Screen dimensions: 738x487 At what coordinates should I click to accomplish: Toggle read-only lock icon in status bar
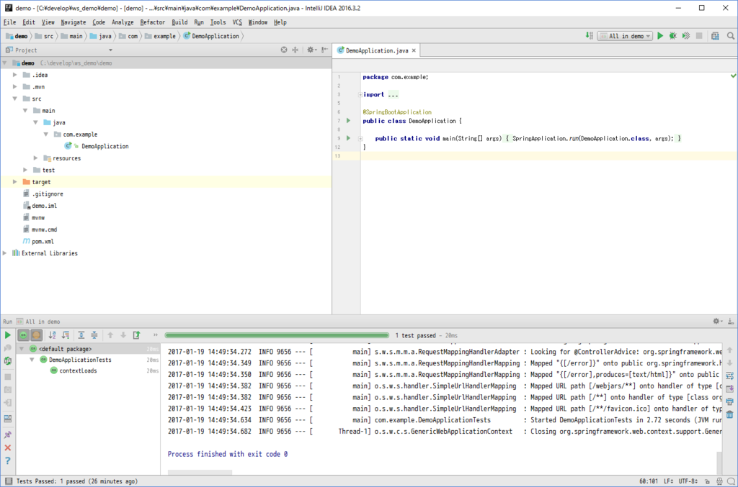707,481
